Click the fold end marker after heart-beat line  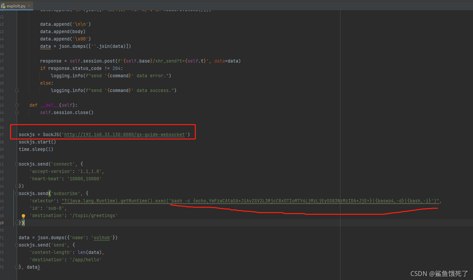[x=17, y=186]
